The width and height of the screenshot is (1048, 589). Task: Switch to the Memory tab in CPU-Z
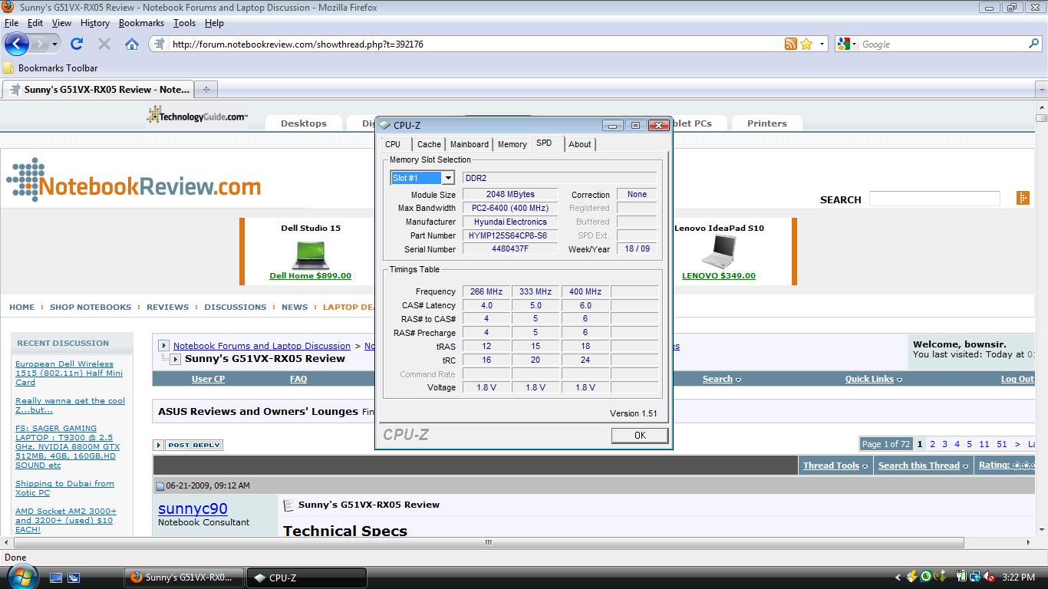tap(512, 144)
